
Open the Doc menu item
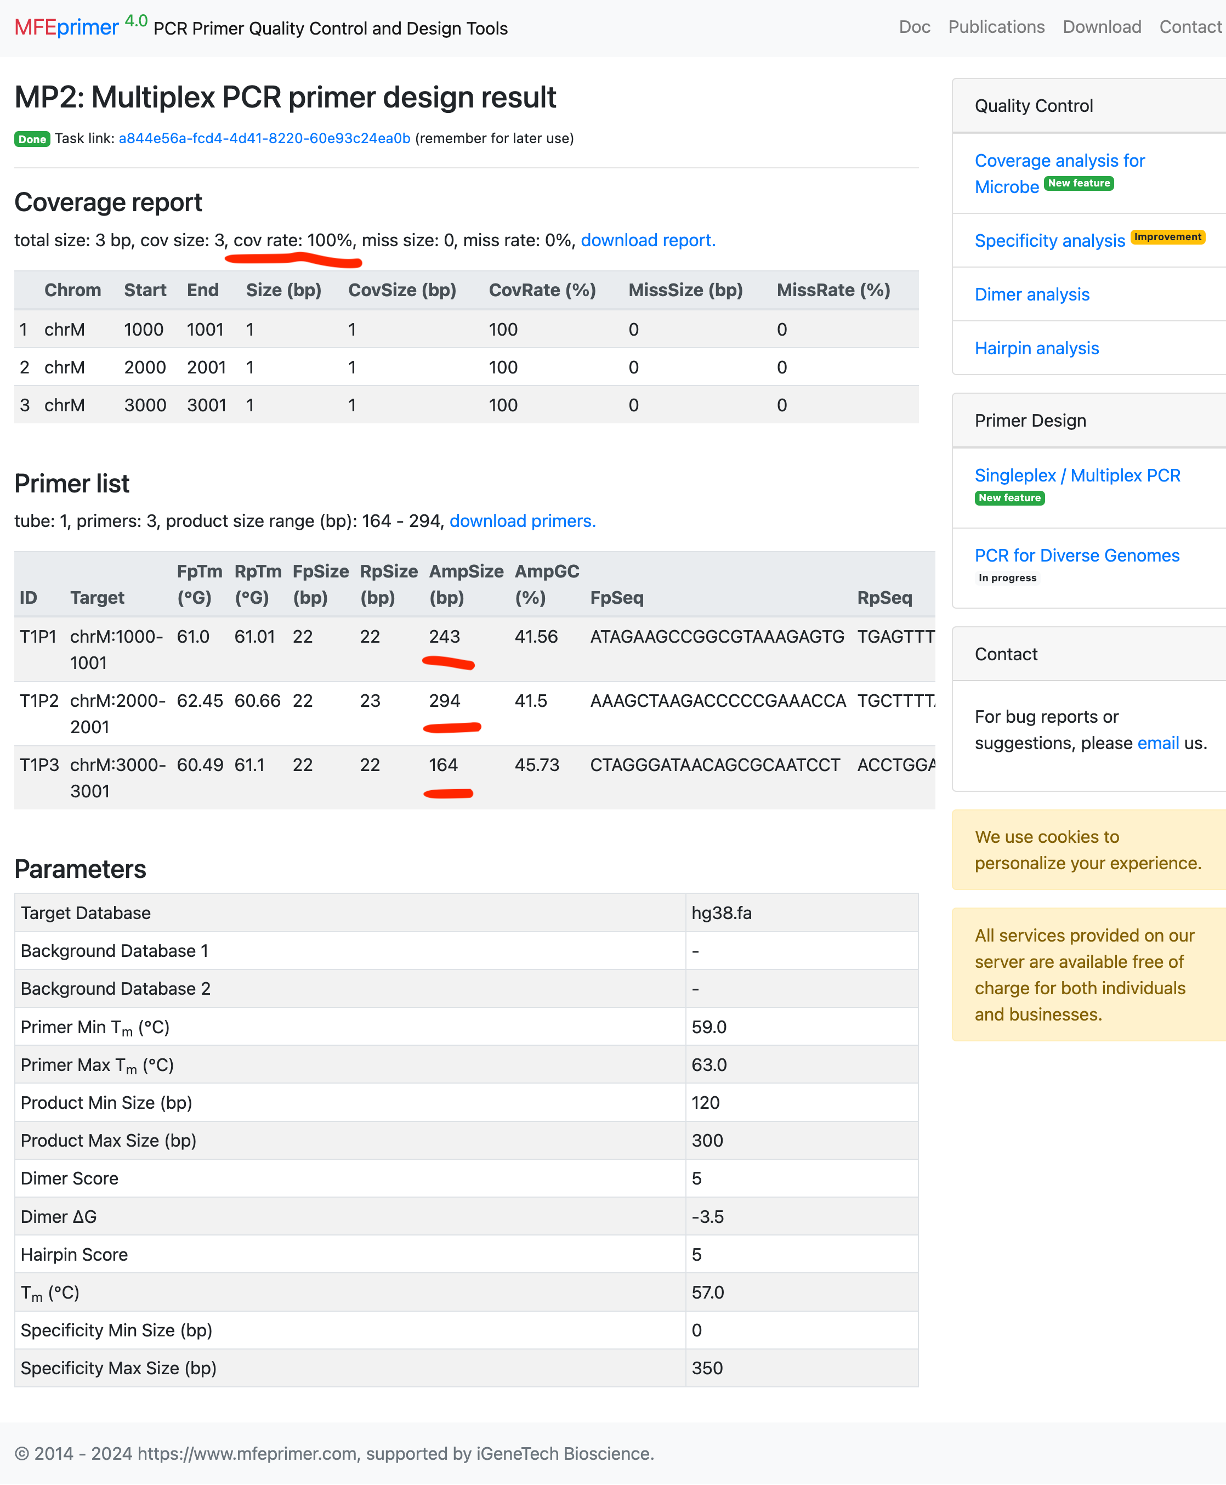pos(914,27)
